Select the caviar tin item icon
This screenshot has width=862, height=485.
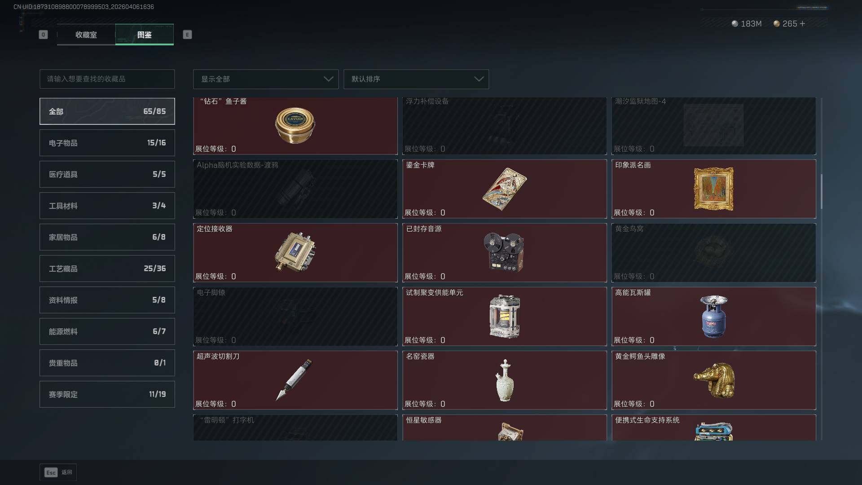pos(295,125)
